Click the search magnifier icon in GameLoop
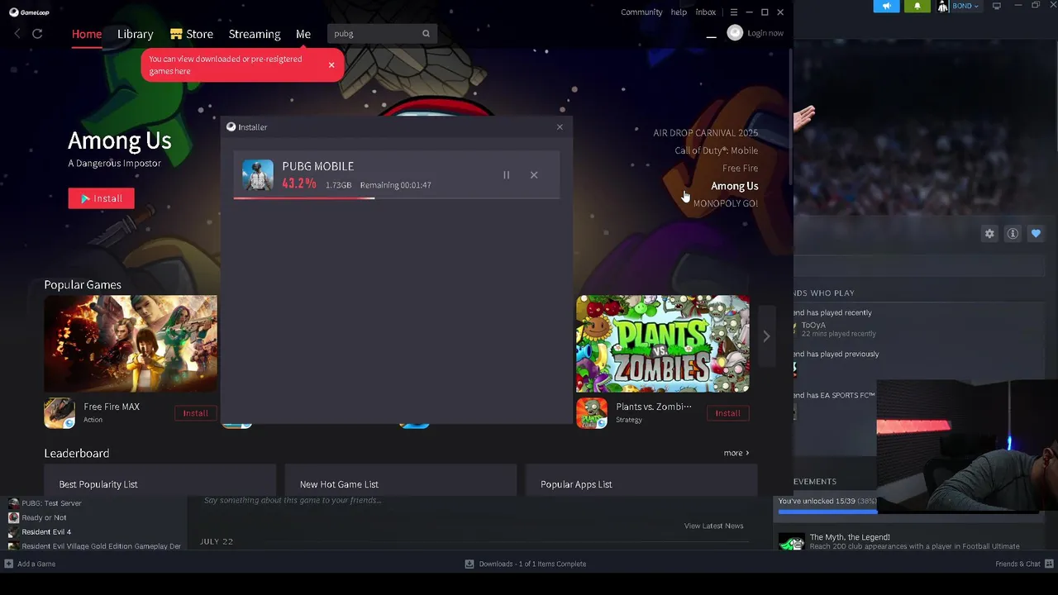The height and width of the screenshot is (595, 1058). point(426,33)
